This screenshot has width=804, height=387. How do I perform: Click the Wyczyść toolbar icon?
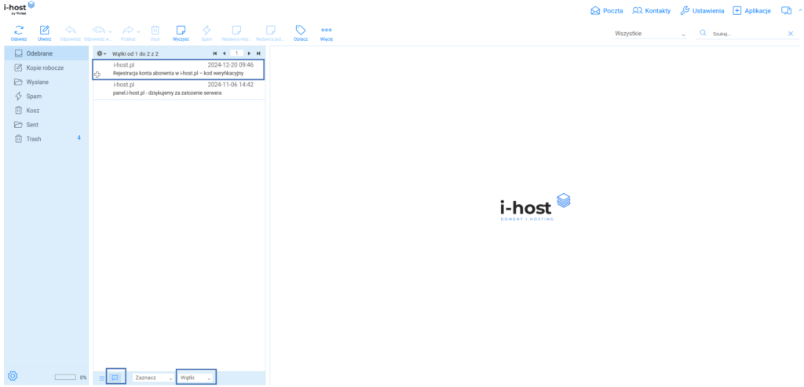coord(181,30)
